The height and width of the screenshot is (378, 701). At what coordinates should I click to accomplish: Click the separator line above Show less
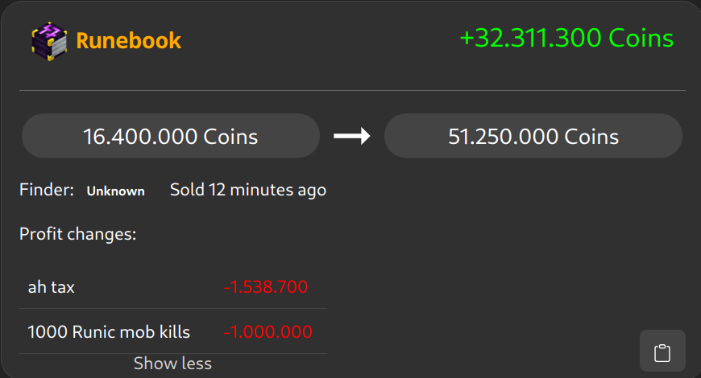click(x=173, y=353)
